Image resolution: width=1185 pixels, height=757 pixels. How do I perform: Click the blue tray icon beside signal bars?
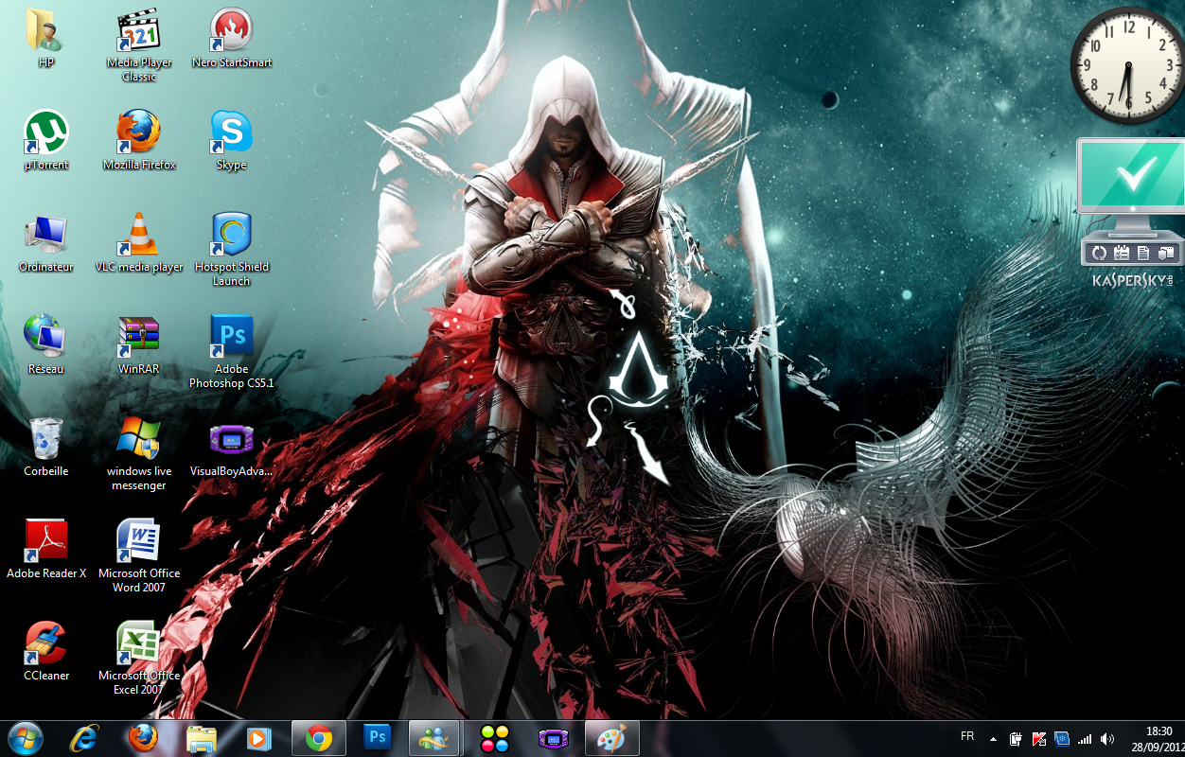1062,739
